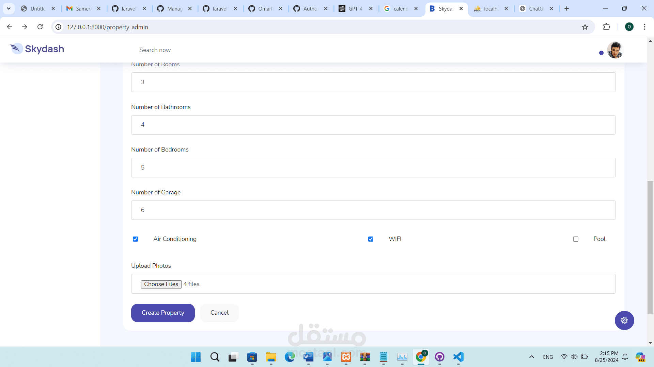
Task: Open the Chrome profile O icon
Action: click(629, 27)
